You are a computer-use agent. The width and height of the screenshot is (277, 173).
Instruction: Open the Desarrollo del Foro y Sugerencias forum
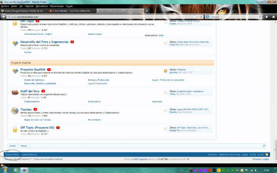[44, 42]
